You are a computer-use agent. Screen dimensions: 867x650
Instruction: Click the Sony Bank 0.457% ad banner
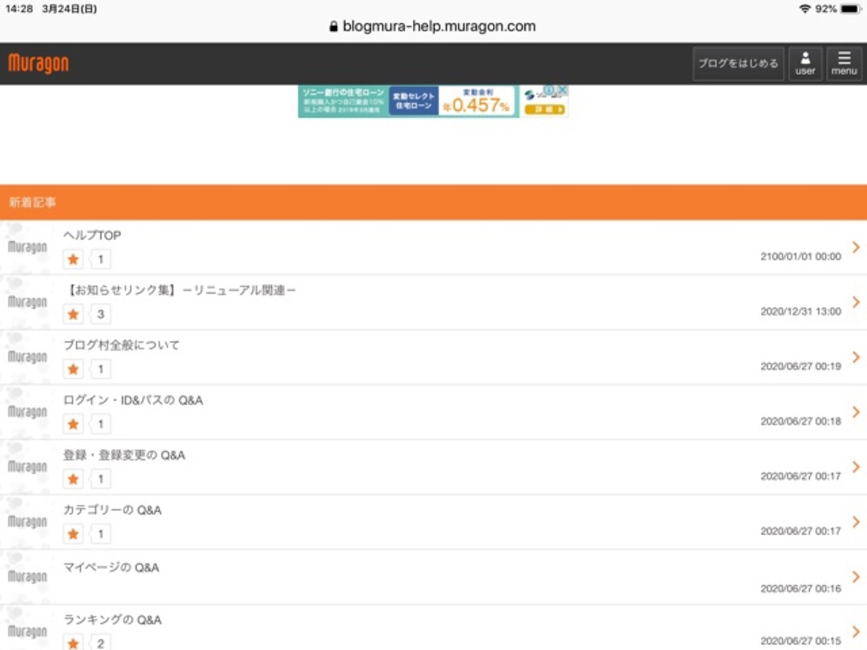[x=433, y=101]
